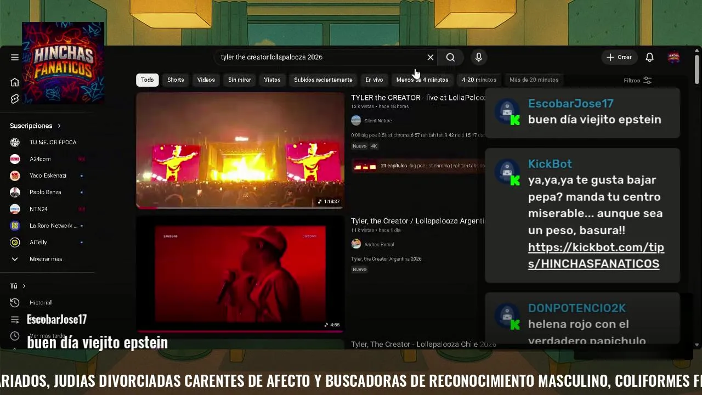Select the Shorts filter chip
The image size is (702, 395).
(175, 80)
